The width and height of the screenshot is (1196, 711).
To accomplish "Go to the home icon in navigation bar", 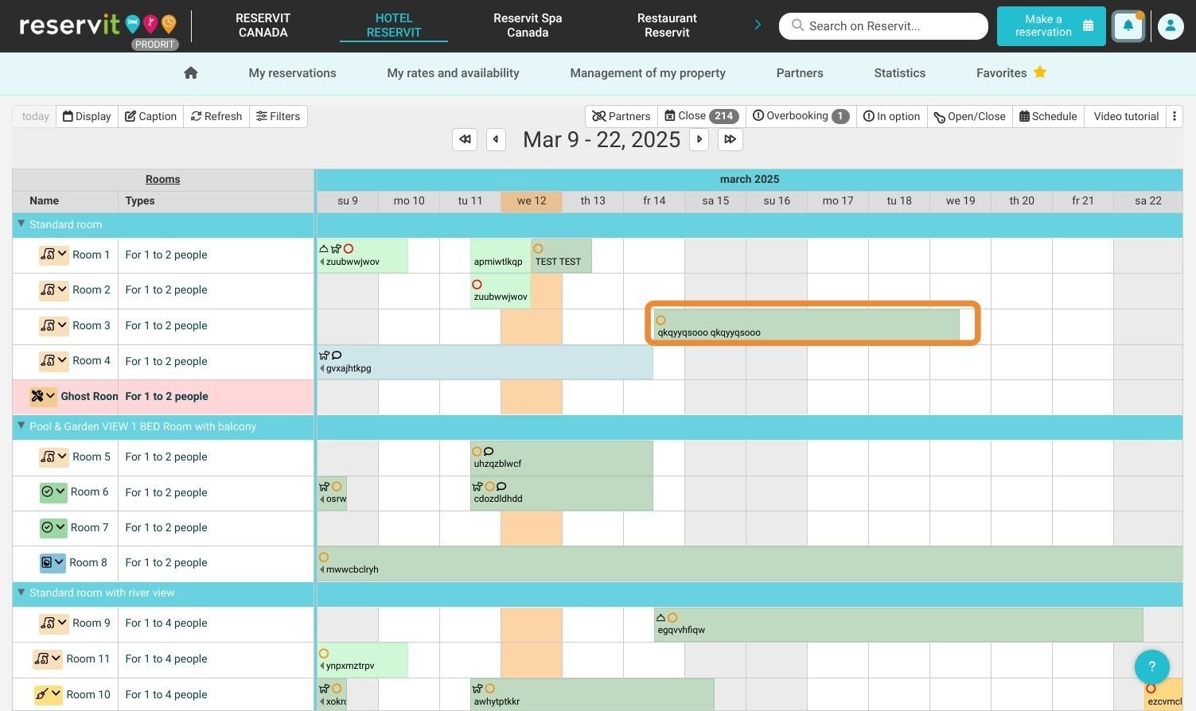I will [190, 73].
